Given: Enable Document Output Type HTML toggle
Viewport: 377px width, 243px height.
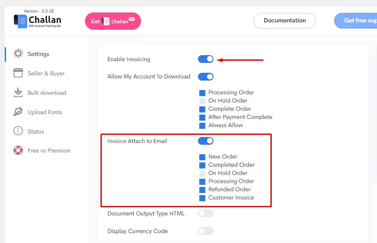Looking at the screenshot, I should tap(206, 213).
